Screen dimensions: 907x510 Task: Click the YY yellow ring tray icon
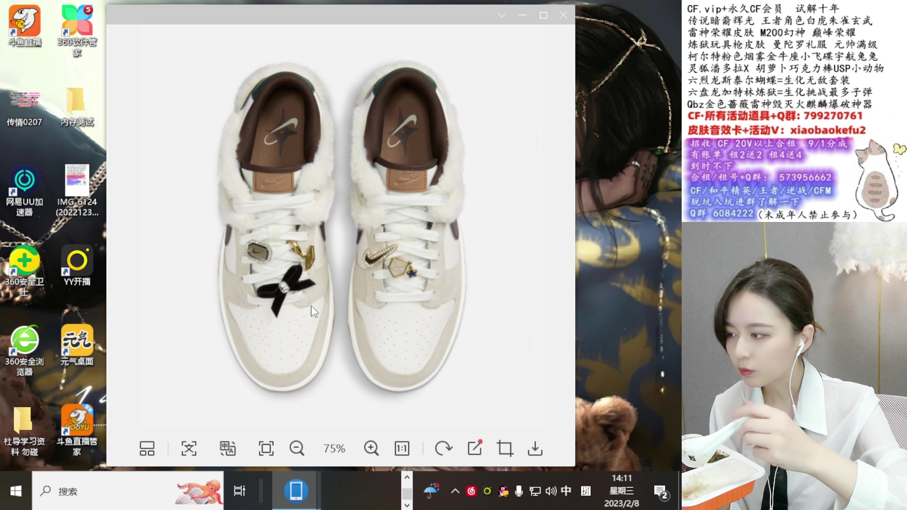pyautogui.click(x=487, y=491)
